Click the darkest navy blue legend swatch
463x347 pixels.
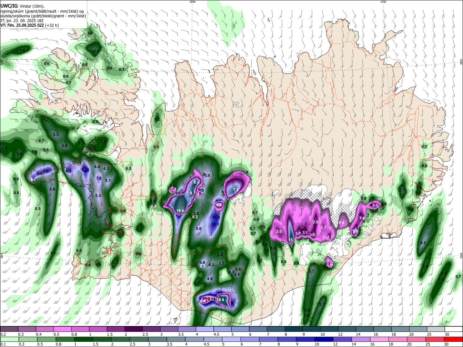coord(323,339)
